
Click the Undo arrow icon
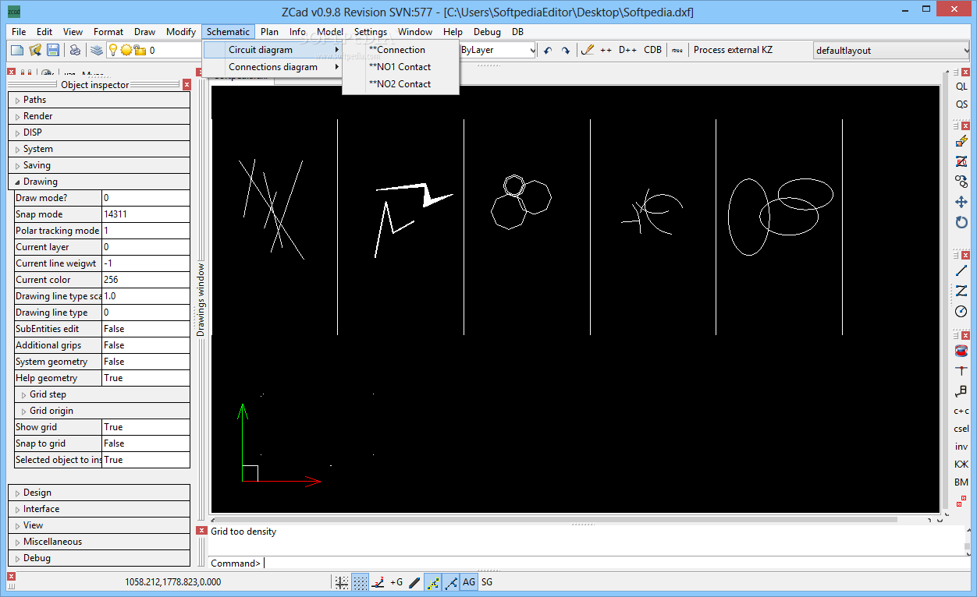coord(548,50)
